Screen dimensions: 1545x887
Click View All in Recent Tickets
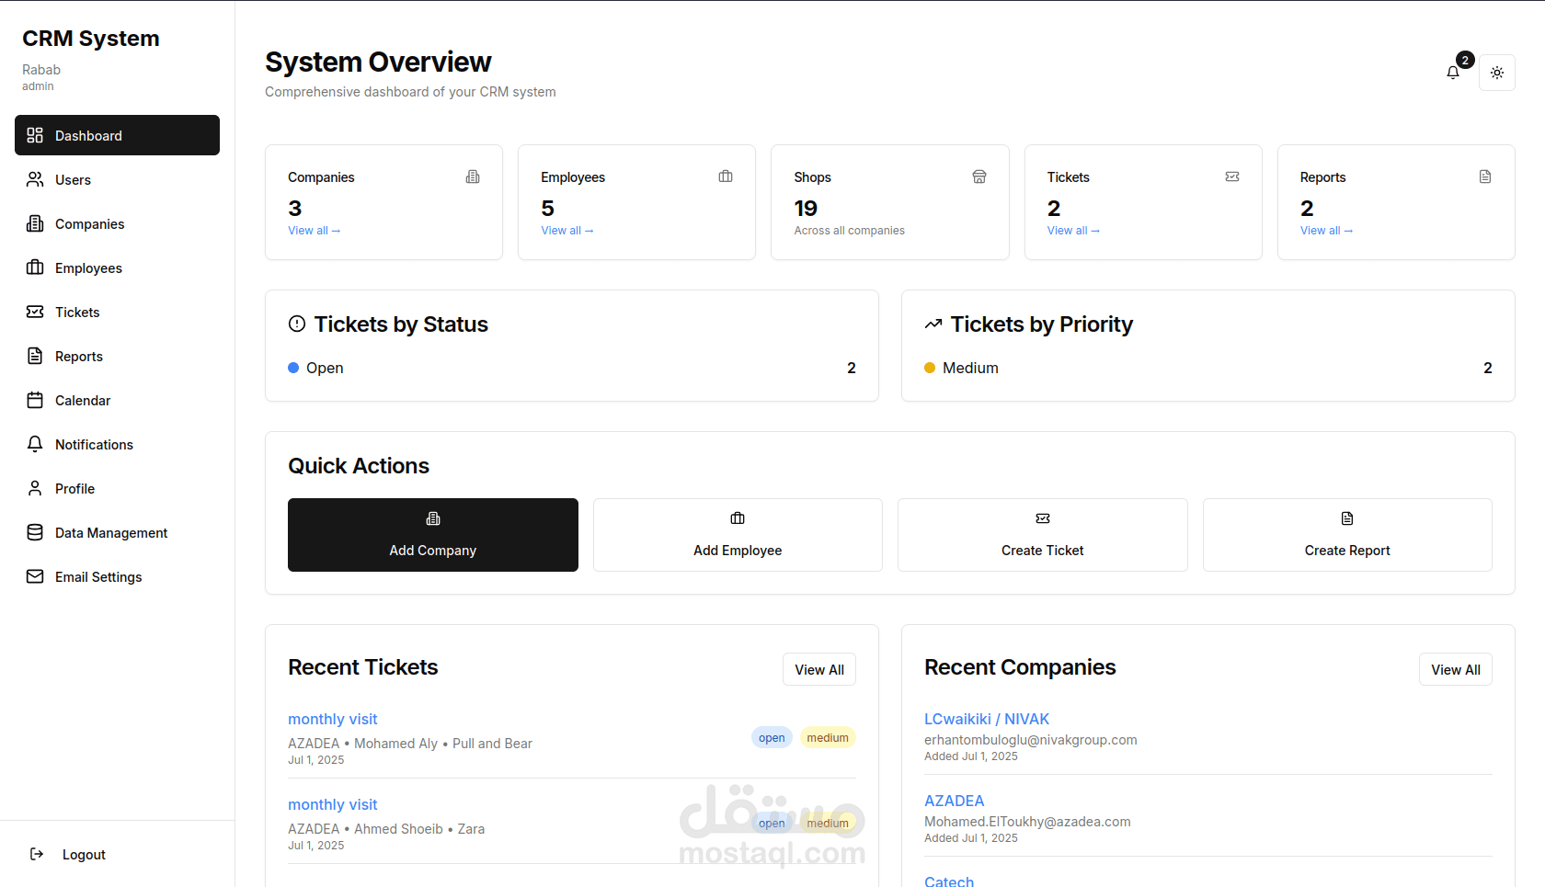coord(818,669)
